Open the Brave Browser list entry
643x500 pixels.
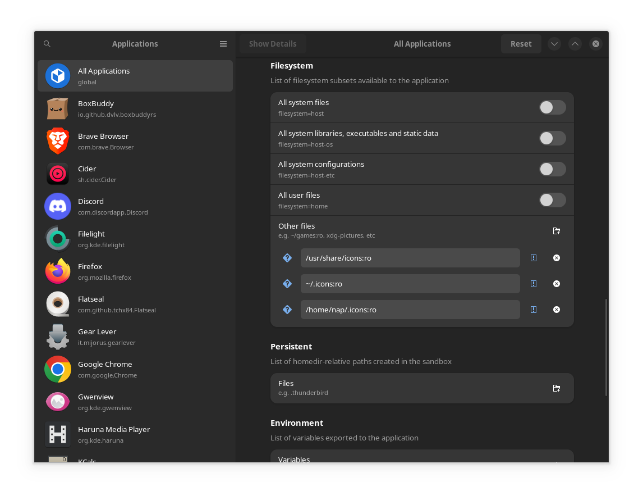pyautogui.click(x=135, y=141)
